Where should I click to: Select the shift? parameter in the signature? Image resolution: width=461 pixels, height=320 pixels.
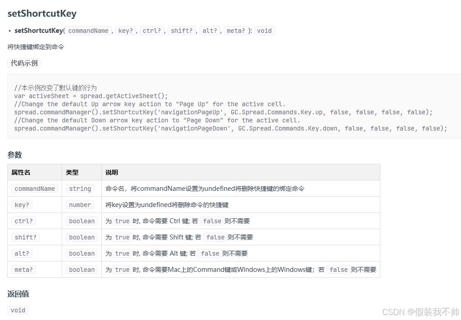(x=182, y=31)
